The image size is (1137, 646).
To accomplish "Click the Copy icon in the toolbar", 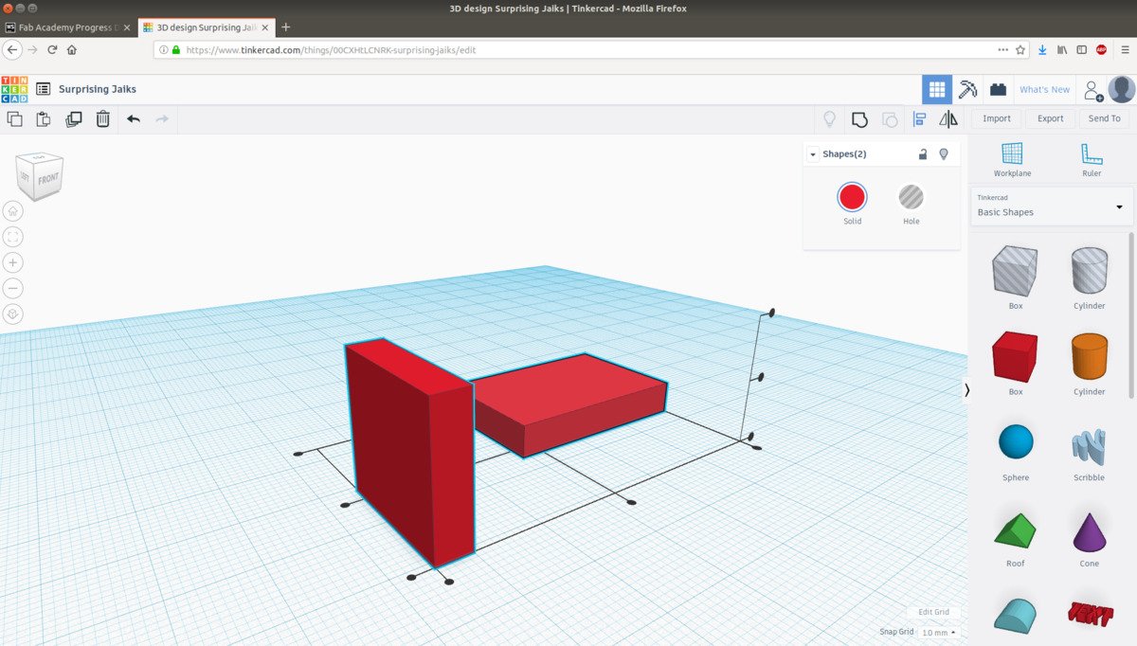I will pyautogui.click(x=14, y=118).
